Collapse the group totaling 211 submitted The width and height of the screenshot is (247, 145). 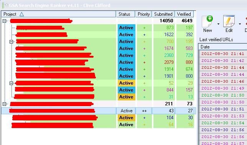click(x=5, y=104)
